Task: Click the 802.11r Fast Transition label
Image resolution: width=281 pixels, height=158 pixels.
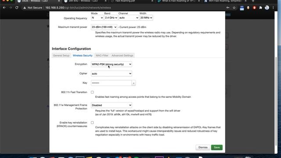Action: click(x=74, y=92)
